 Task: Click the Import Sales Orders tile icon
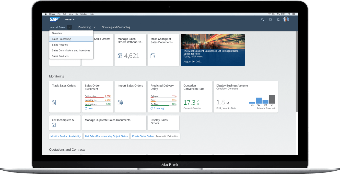click(x=120, y=103)
